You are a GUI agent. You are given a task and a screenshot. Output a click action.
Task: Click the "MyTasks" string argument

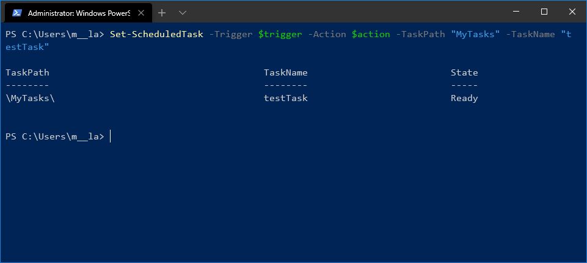(475, 34)
